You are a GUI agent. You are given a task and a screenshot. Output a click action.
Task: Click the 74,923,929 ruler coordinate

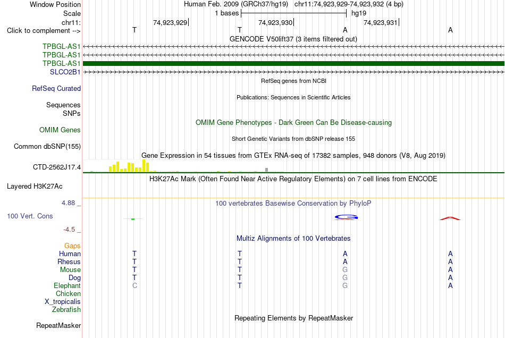pyautogui.click(x=170, y=22)
